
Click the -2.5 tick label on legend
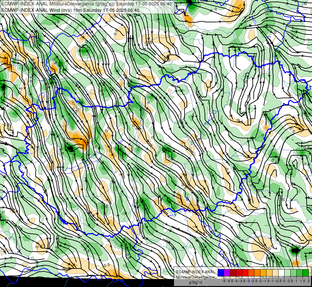pos(254,281)
